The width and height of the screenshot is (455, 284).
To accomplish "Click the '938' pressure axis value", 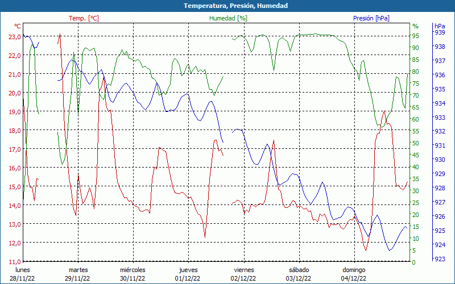I will click(x=440, y=47).
